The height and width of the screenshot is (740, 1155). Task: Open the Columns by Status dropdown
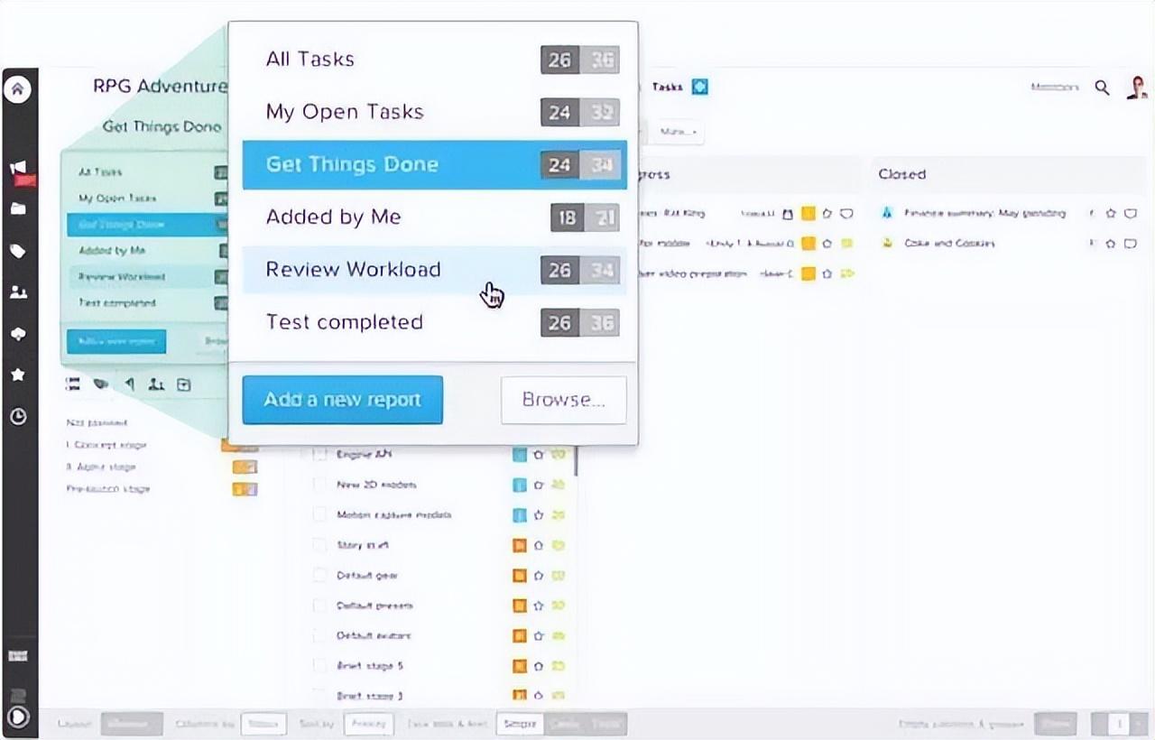[263, 724]
